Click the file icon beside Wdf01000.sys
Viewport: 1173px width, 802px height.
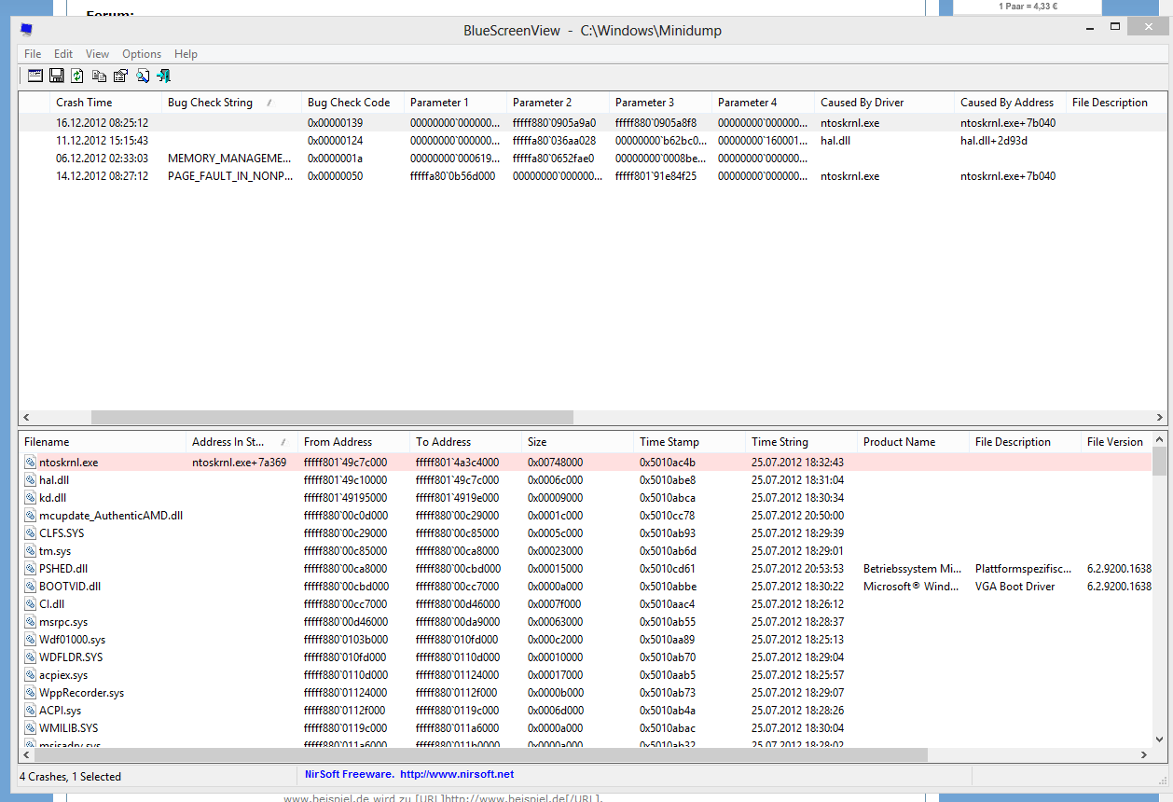[x=31, y=639]
